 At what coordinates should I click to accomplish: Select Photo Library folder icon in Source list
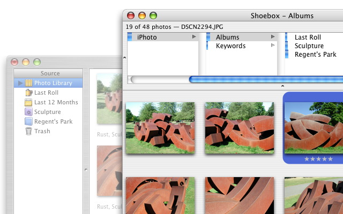coord(28,83)
